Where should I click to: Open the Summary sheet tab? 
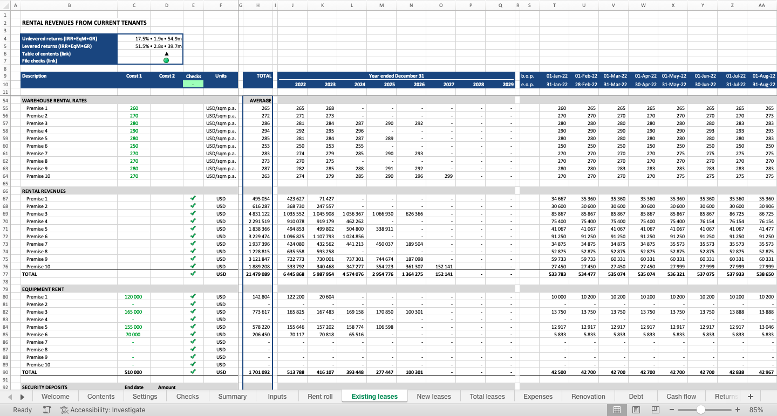click(233, 397)
